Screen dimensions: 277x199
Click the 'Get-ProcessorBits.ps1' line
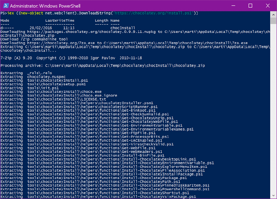pyautogui.click(x=84, y=137)
